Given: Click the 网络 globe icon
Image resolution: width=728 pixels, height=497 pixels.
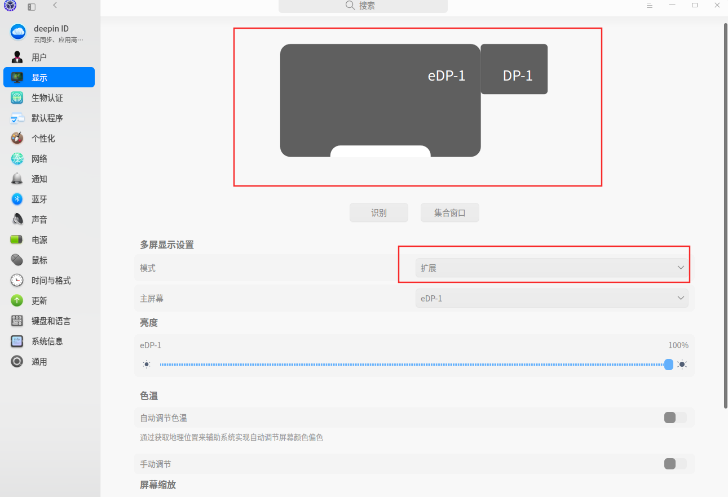Looking at the screenshot, I should (17, 158).
